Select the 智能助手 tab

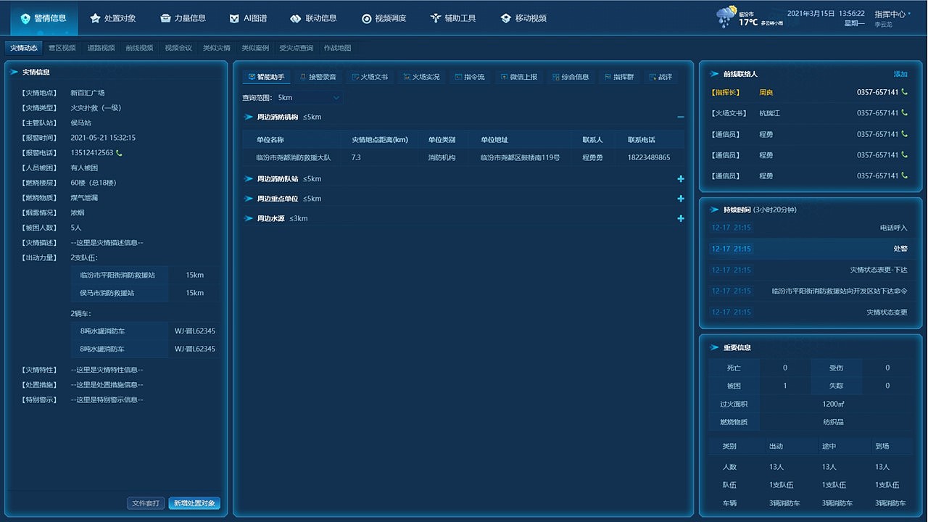tap(266, 77)
